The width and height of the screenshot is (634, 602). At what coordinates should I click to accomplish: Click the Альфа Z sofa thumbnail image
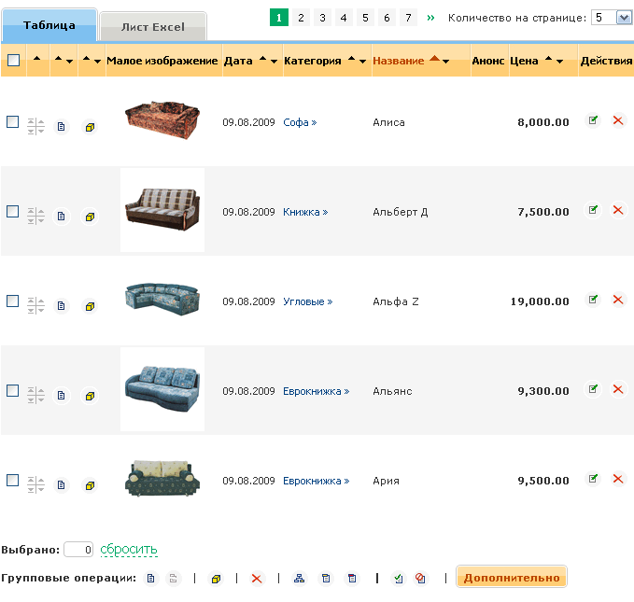(162, 299)
